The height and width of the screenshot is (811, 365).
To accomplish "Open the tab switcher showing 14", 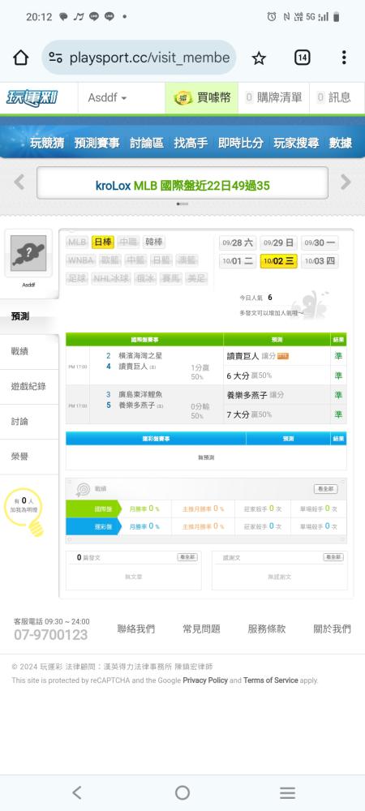I will 303,58.
